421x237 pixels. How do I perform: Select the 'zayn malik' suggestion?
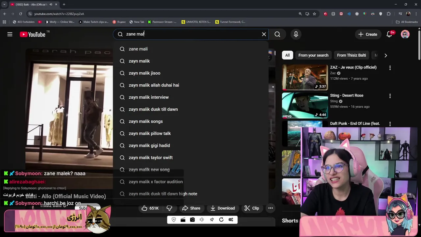(191, 61)
